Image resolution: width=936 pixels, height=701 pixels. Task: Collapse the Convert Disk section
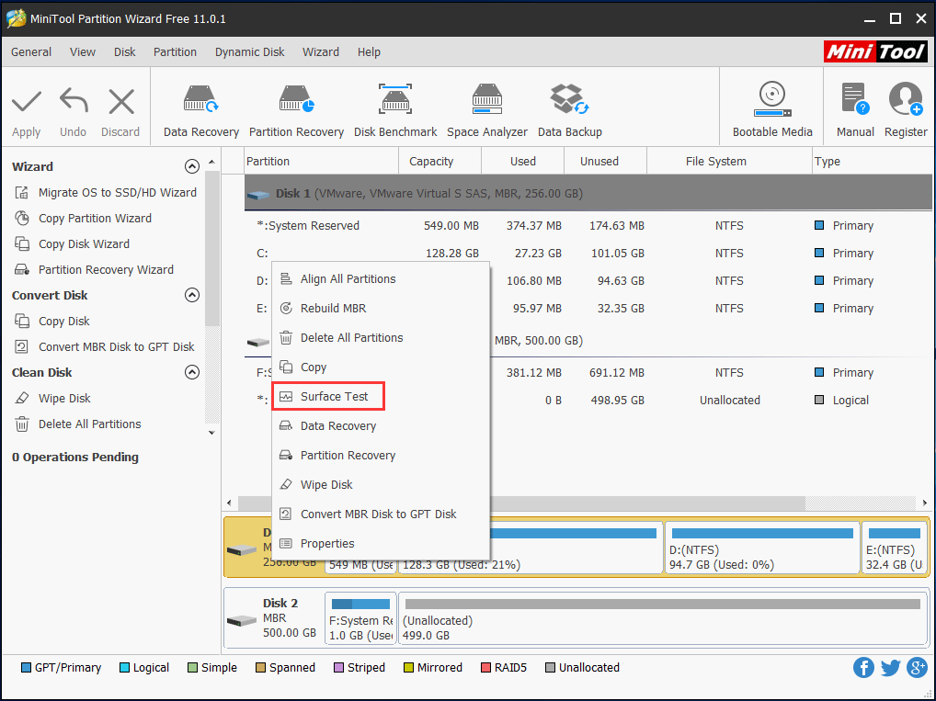point(191,295)
